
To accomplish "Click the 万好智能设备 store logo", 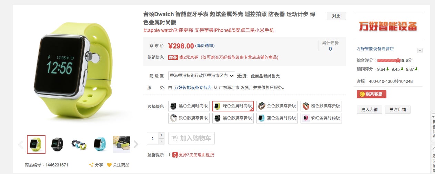I will coord(388,26).
